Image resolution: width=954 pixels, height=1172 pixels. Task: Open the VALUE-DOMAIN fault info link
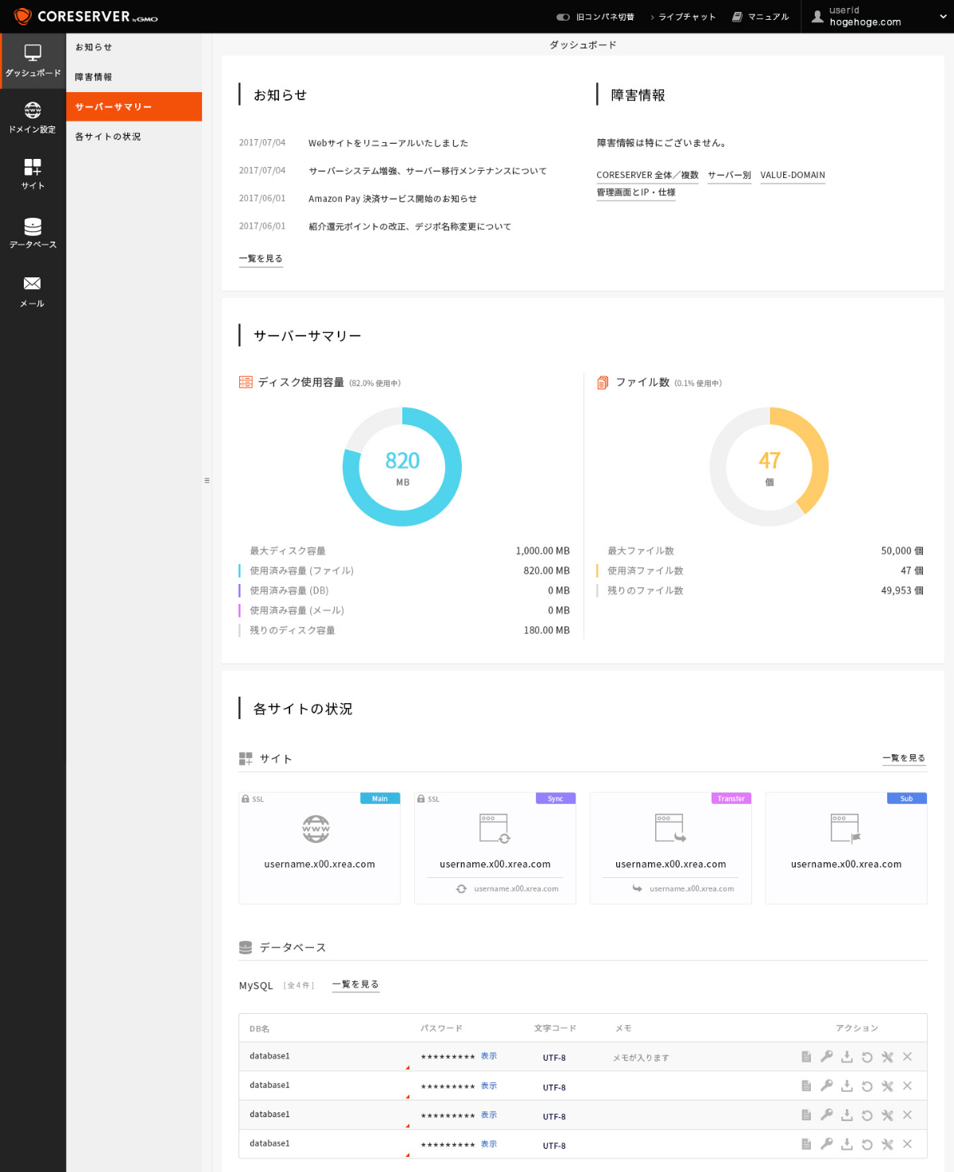[792, 175]
